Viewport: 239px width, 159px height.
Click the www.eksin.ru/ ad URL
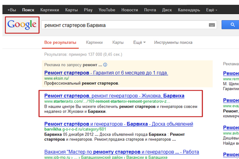pyautogui.click(x=57, y=78)
